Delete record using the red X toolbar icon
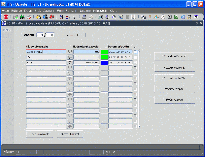 pyautogui.click(x=29, y=17)
